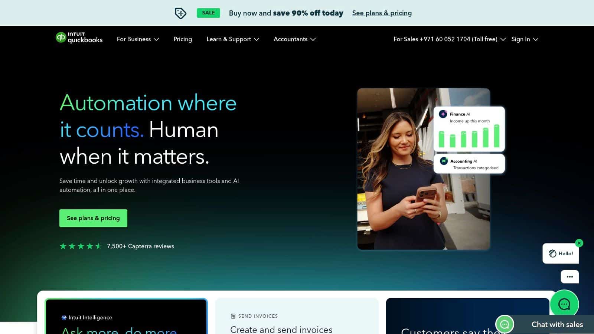Viewport: 594px width, 334px height.
Task: Click the Send Invoices document icon
Action: click(233, 316)
